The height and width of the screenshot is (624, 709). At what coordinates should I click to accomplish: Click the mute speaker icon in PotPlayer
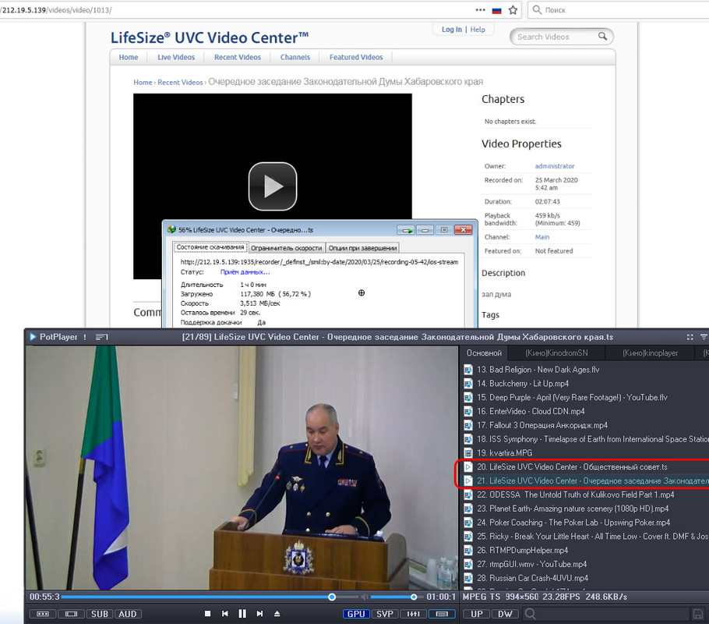[x=365, y=597]
